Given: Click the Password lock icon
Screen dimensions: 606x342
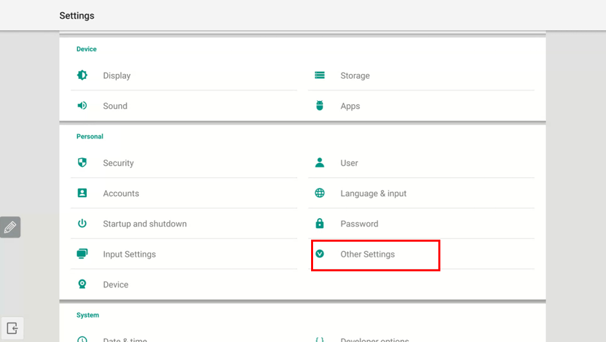Looking at the screenshot, I should coord(320,224).
